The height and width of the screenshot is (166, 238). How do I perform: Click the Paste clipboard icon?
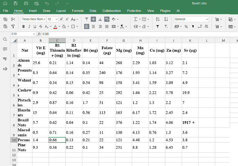click(5, 27)
